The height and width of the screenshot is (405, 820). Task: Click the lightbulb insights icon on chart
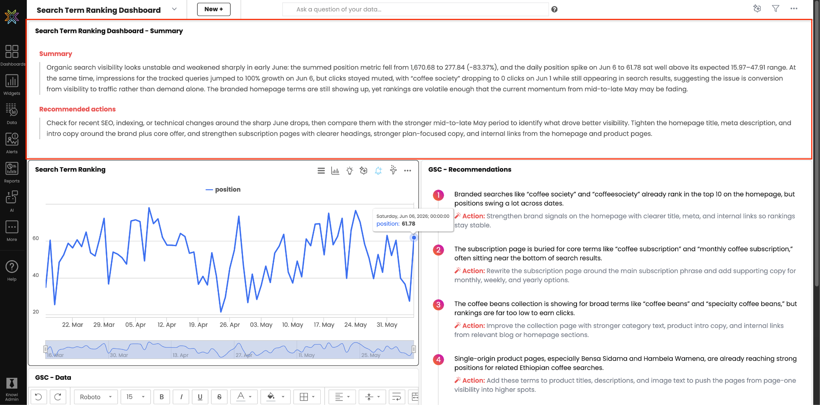(x=350, y=170)
